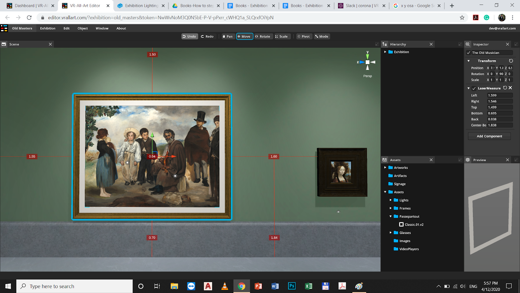Collapse the Assets folder in the tree
The height and width of the screenshot is (293, 520).
coord(385,192)
